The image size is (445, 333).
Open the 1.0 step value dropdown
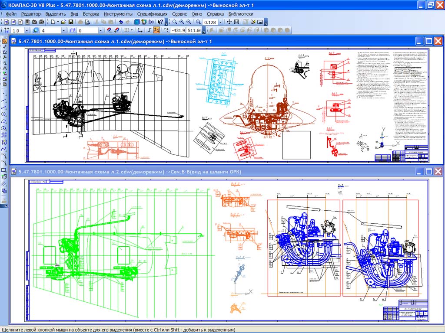click(x=27, y=30)
